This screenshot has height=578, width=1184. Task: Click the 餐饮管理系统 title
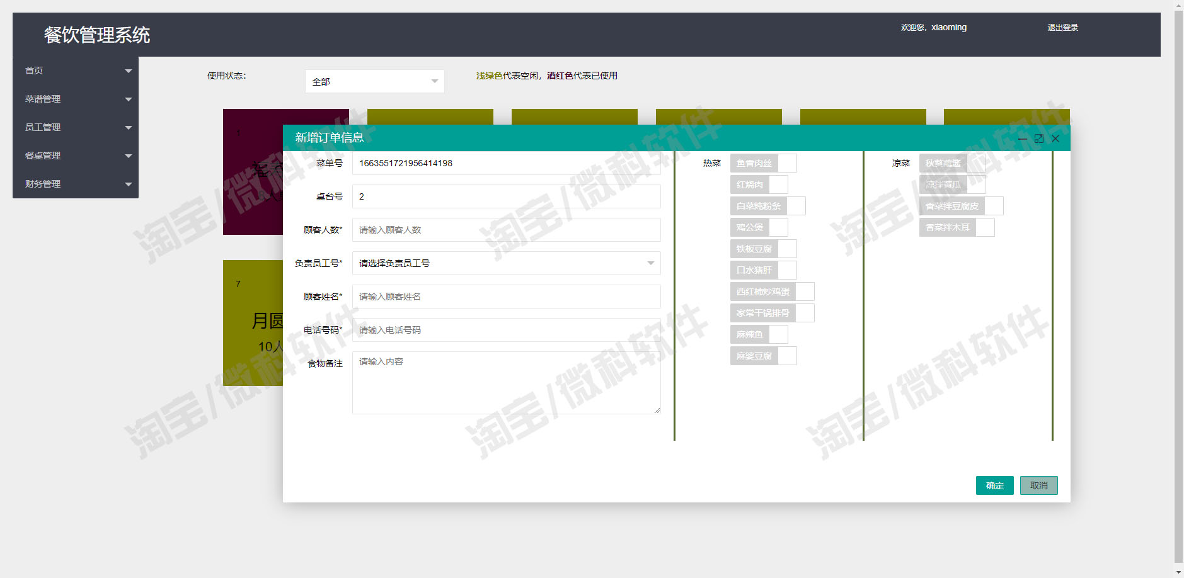point(97,35)
